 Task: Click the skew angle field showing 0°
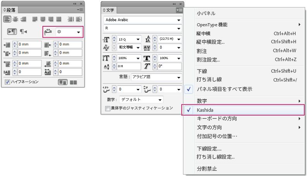[170, 66]
